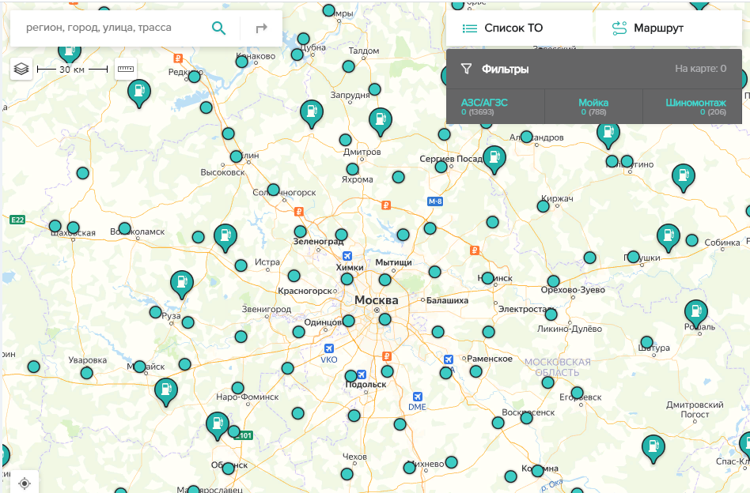Click the 30 км map scale bar
Screen dimensions: 750x493
72,70
